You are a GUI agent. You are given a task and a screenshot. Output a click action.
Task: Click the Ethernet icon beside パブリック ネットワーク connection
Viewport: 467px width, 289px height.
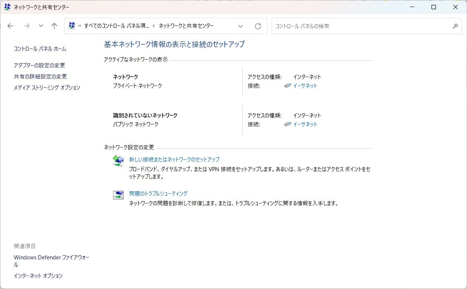click(x=288, y=124)
